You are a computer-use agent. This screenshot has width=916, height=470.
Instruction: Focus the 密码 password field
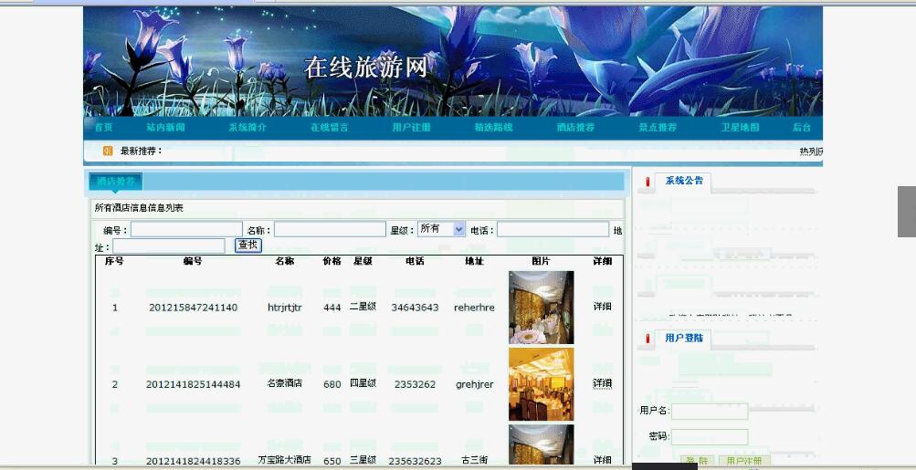coord(710,437)
